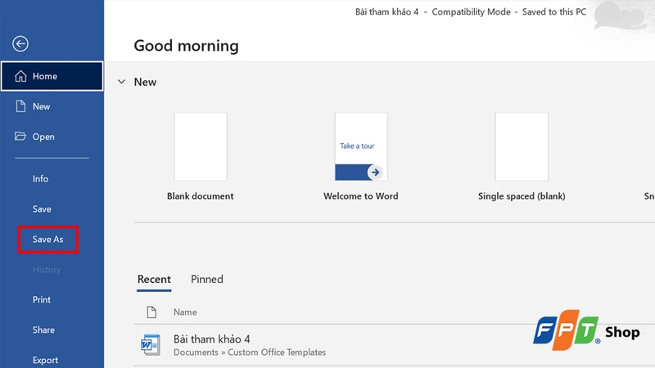Viewport: 655px width, 368px height.
Task: Choose Save As in the sidebar
Action: pos(47,239)
